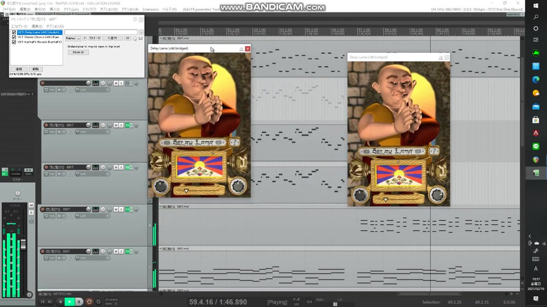Click the FX comment input field

click(x=101, y=32)
